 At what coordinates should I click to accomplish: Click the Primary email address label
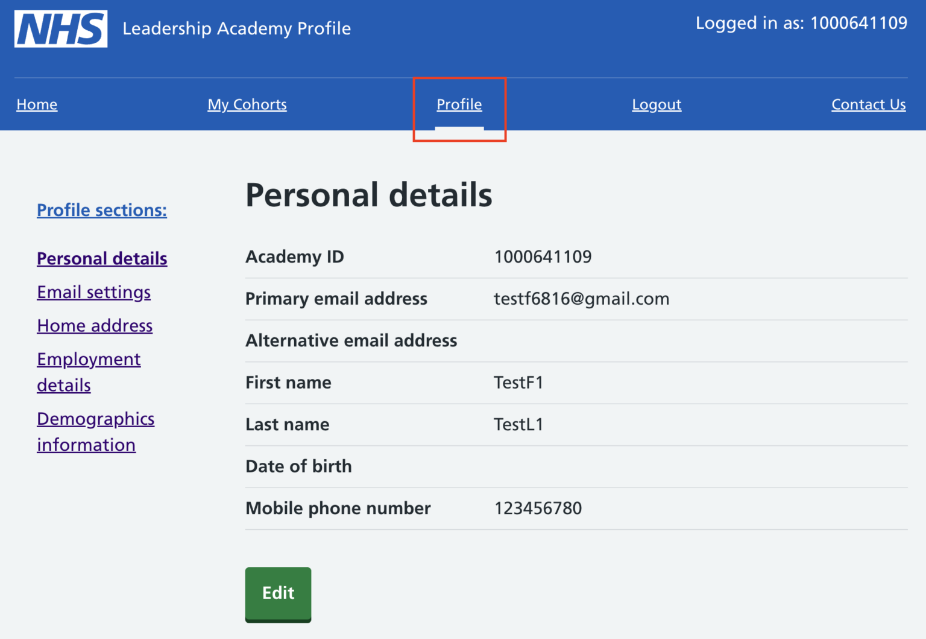point(336,299)
